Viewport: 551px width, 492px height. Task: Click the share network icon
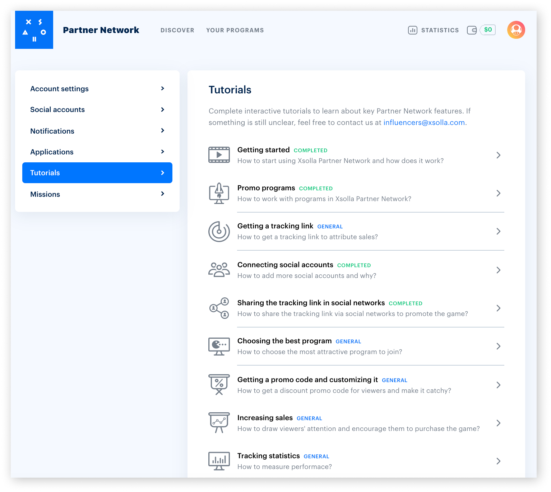pos(219,308)
